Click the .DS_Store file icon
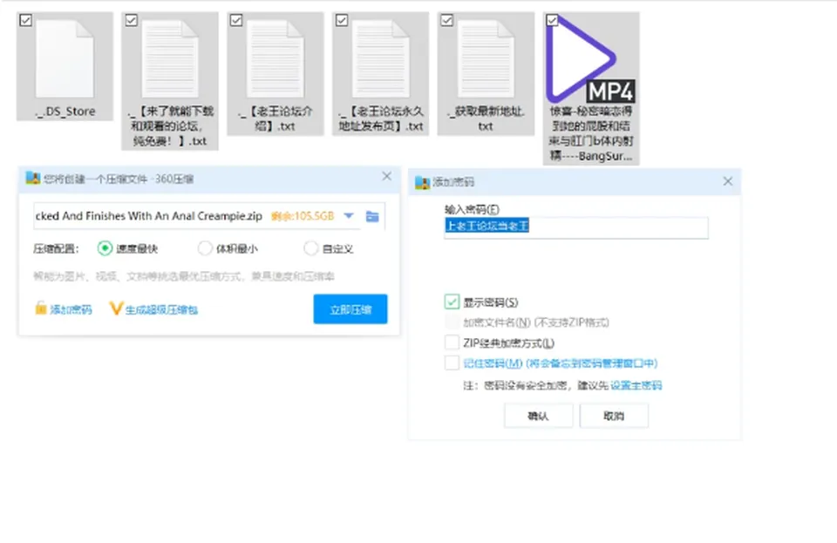The height and width of the screenshot is (543, 837). 65,58
